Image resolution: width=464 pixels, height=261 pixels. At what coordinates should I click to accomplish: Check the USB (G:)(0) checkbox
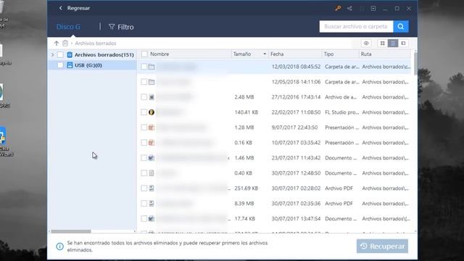pyautogui.click(x=60, y=65)
